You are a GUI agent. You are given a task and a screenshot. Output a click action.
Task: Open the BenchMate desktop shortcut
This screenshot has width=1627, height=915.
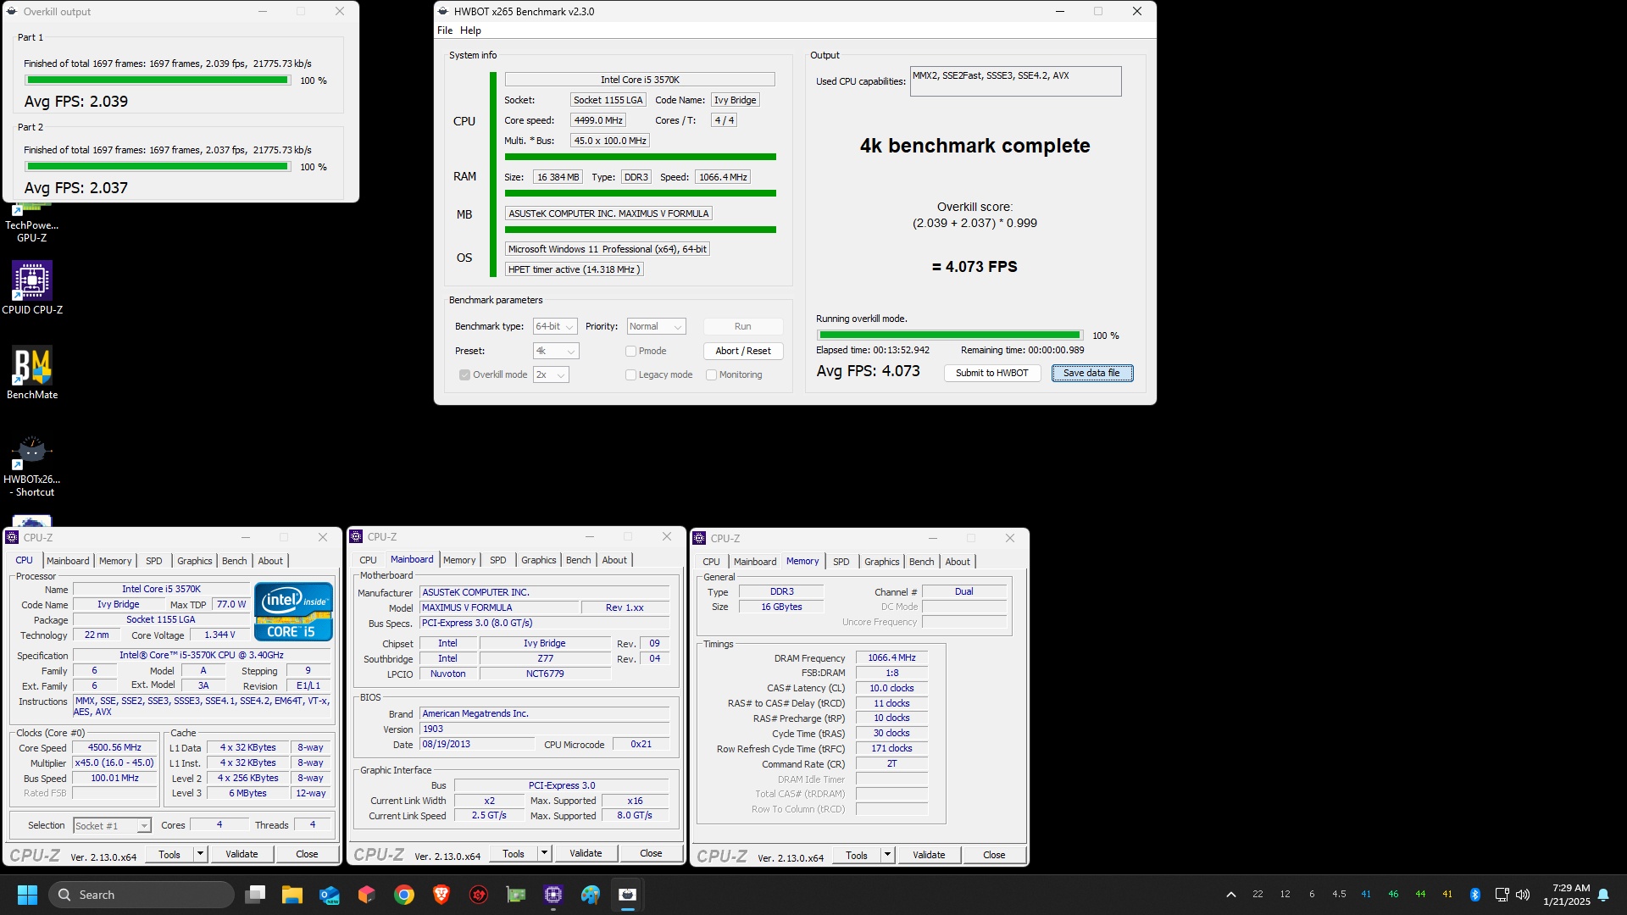(x=32, y=373)
